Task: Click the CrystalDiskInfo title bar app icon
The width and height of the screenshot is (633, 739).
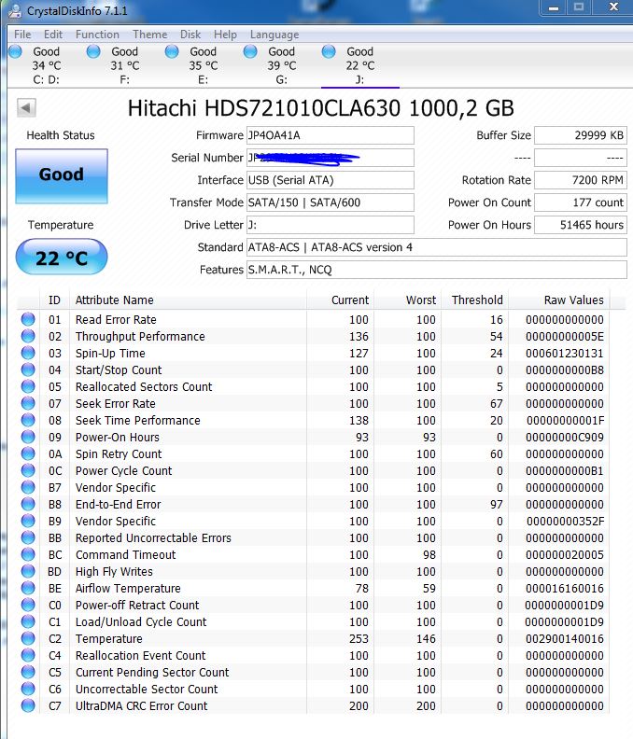Action: pos(14,10)
